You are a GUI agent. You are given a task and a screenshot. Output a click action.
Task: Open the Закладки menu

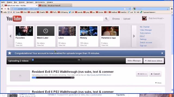point(30,2)
